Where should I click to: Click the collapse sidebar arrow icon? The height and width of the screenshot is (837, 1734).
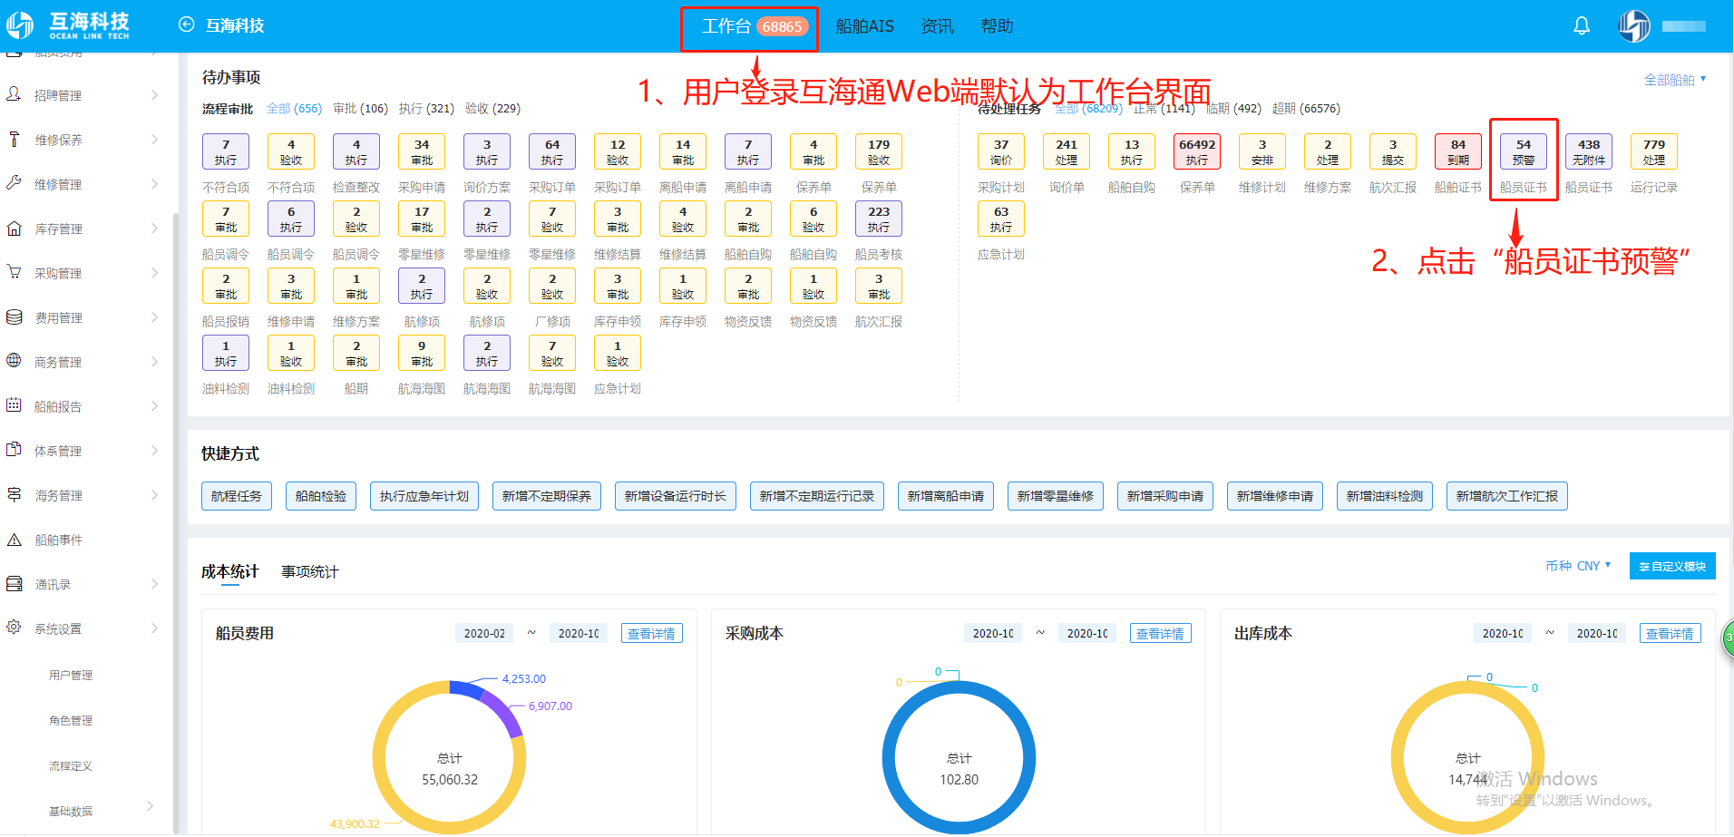pyautogui.click(x=186, y=25)
